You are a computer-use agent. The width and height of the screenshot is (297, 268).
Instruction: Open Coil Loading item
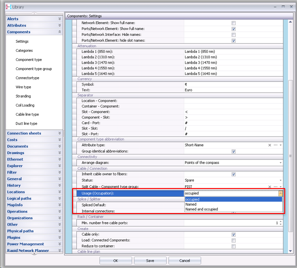[25, 105]
